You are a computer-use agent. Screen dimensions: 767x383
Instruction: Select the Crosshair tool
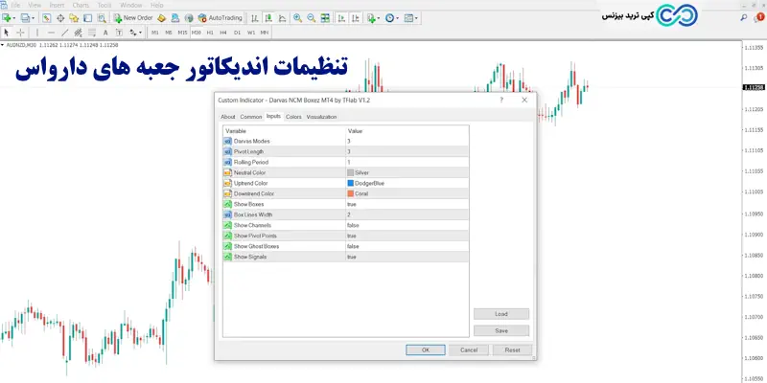[x=20, y=33]
